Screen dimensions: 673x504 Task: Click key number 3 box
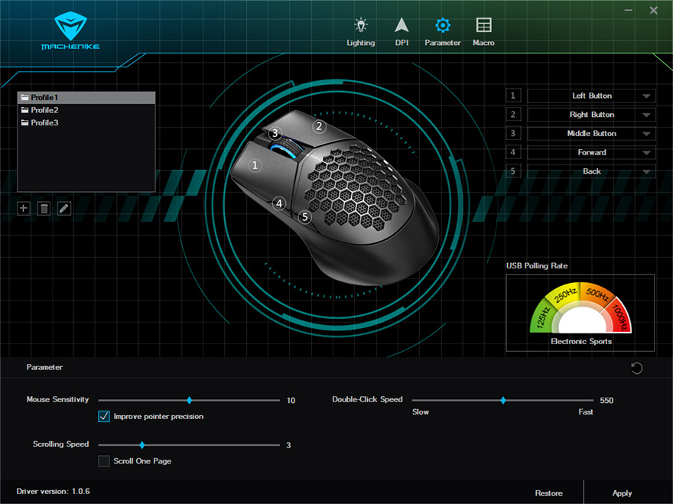pos(513,134)
